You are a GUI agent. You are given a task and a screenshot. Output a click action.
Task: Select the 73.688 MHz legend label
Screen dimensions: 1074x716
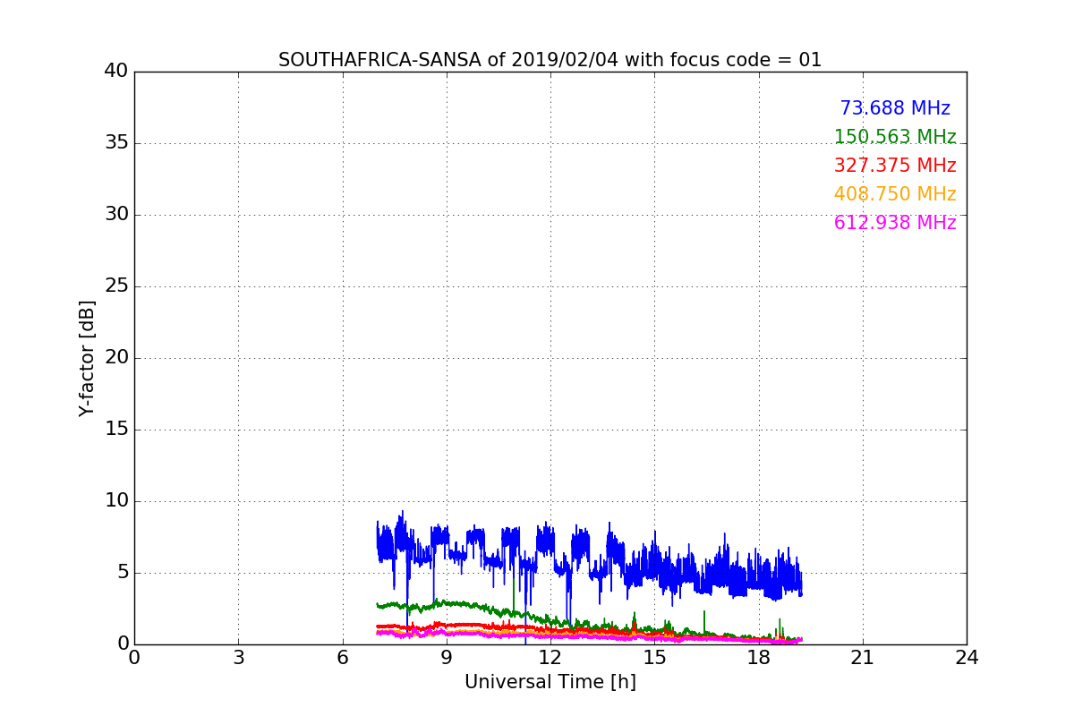click(x=895, y=108)
